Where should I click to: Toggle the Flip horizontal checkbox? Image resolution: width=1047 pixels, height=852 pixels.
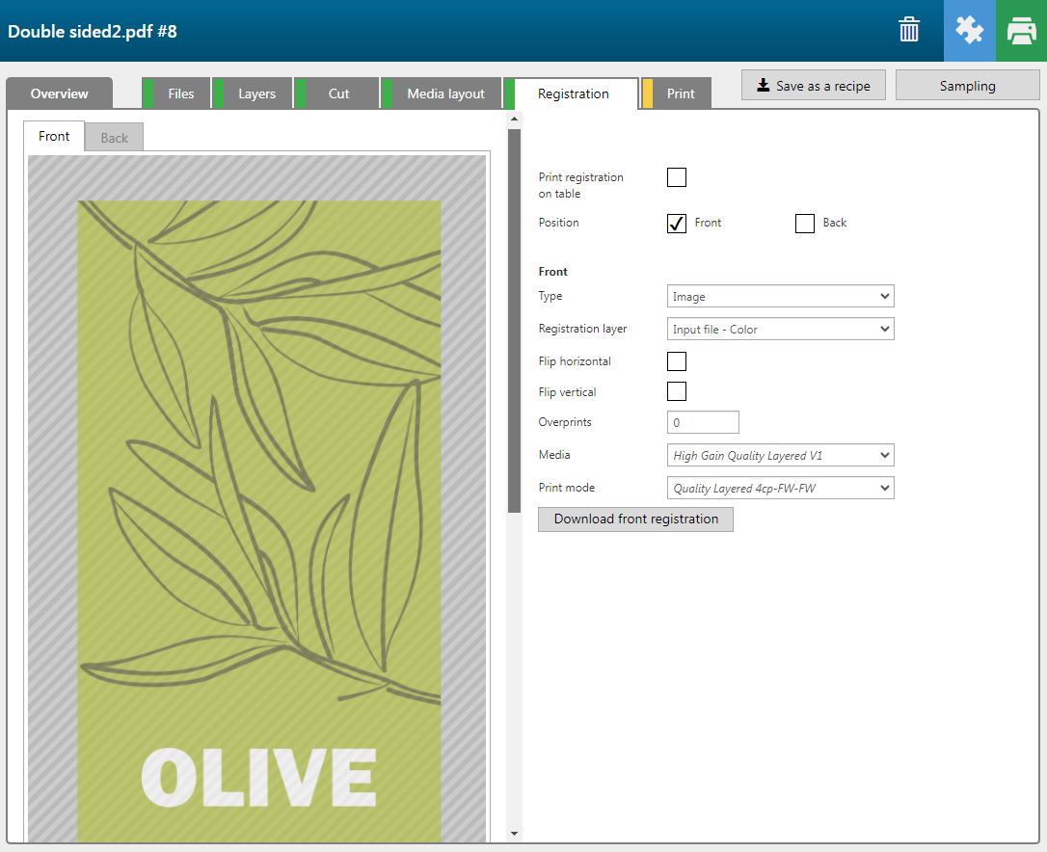click(x=677, y=361)
